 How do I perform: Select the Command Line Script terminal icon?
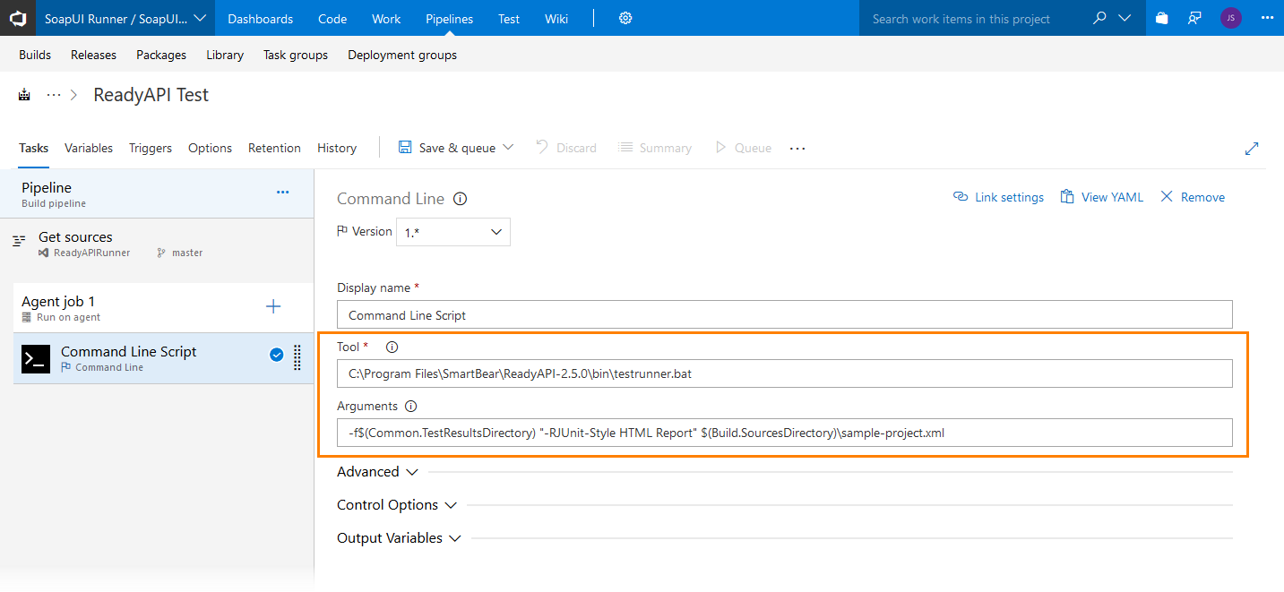pos(35,358)
